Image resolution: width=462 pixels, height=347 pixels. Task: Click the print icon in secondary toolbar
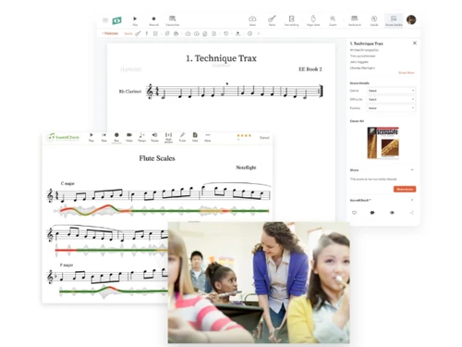pos(176,33)
